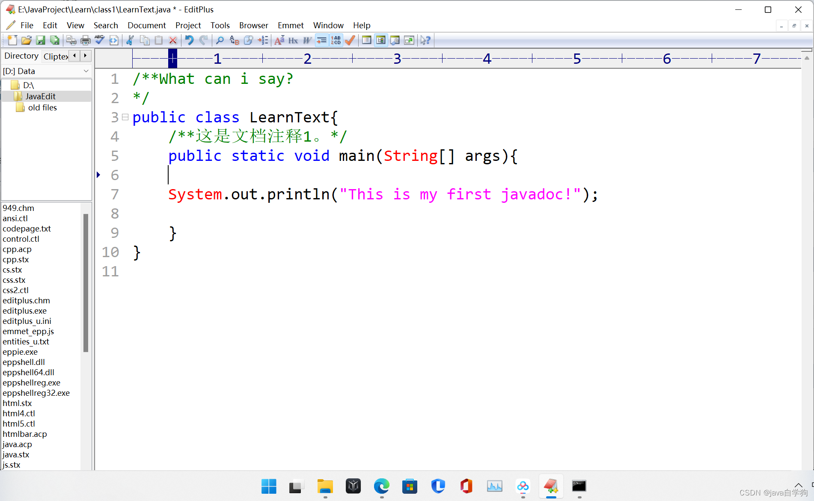Viewport: 814px width, 501px height.
Task: Toggle Full screen mode icon
Action: (x=409, y=40)
